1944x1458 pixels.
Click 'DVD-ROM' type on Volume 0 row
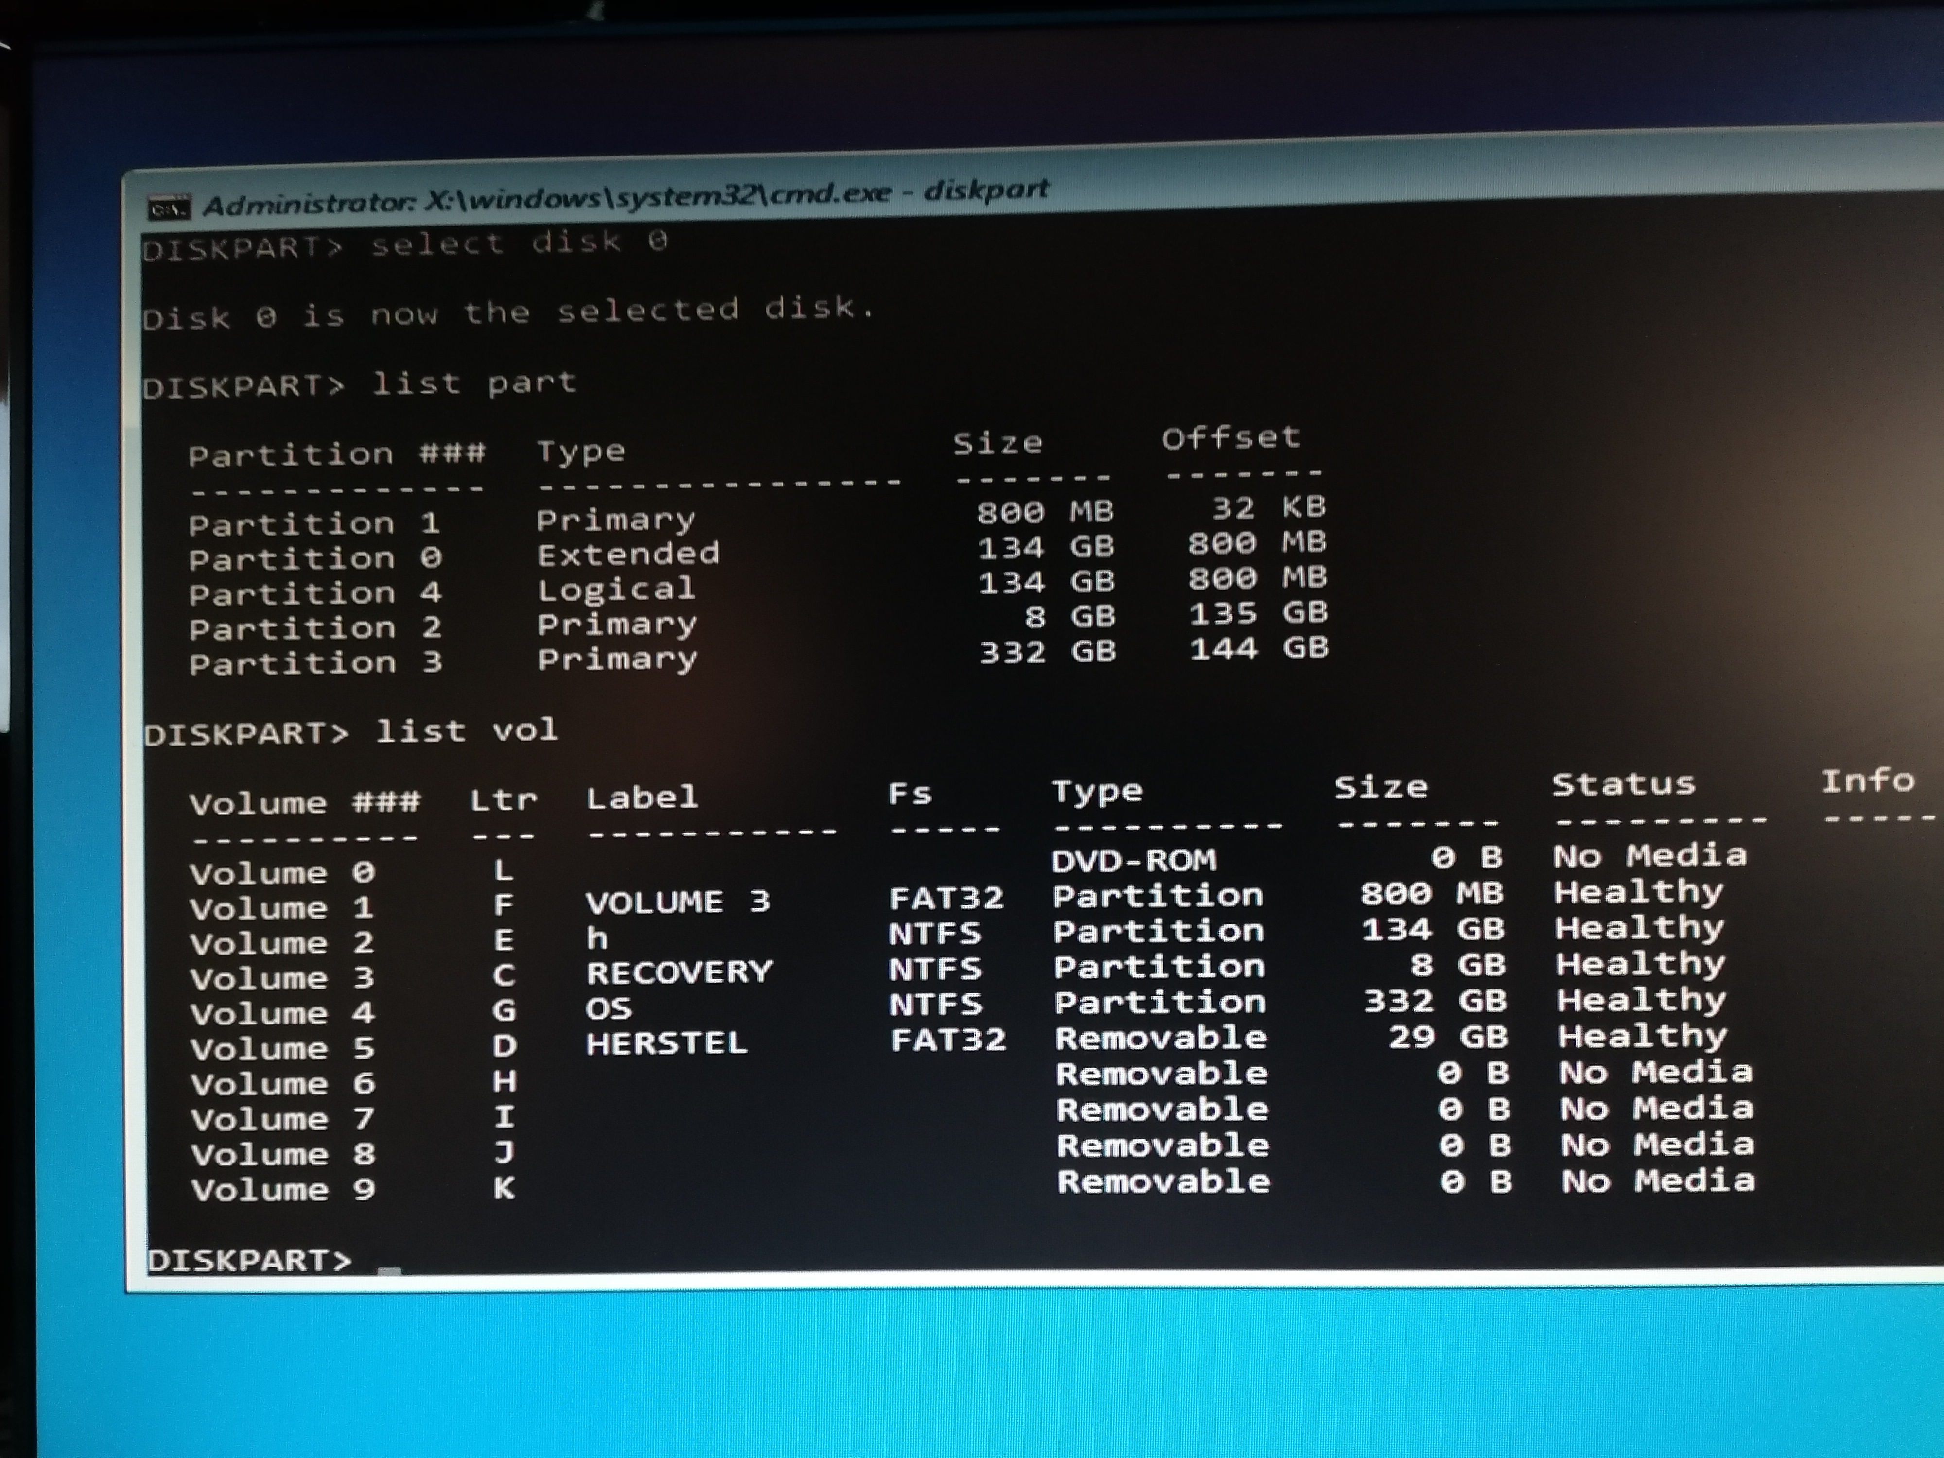(x=1134, y=860)
